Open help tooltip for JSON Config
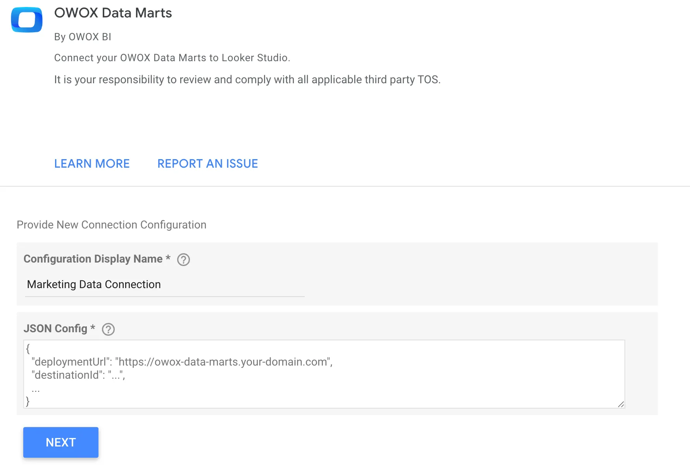Screen dimensions: 690x467 109,330
